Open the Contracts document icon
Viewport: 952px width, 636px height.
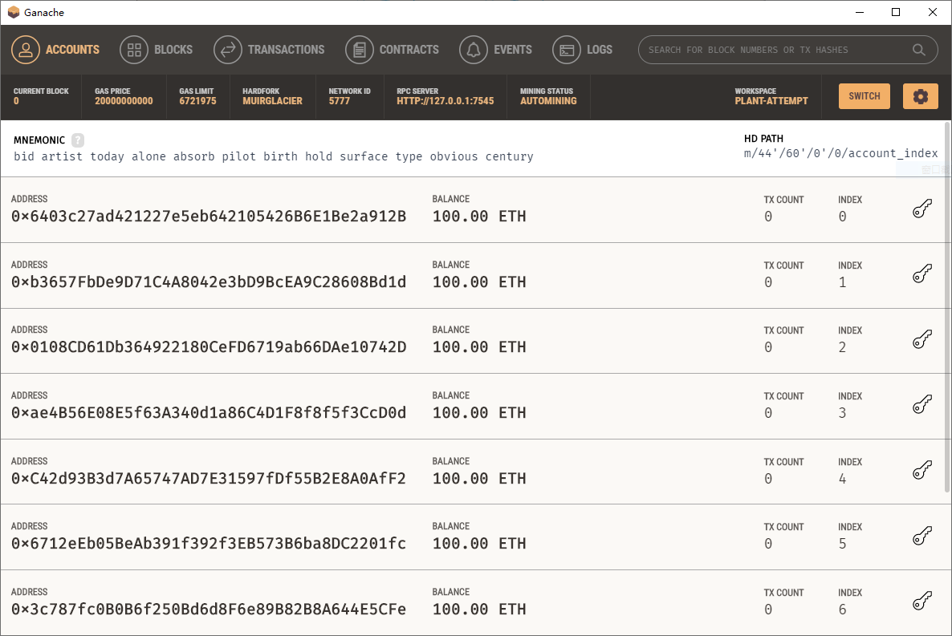pos(360,50)
